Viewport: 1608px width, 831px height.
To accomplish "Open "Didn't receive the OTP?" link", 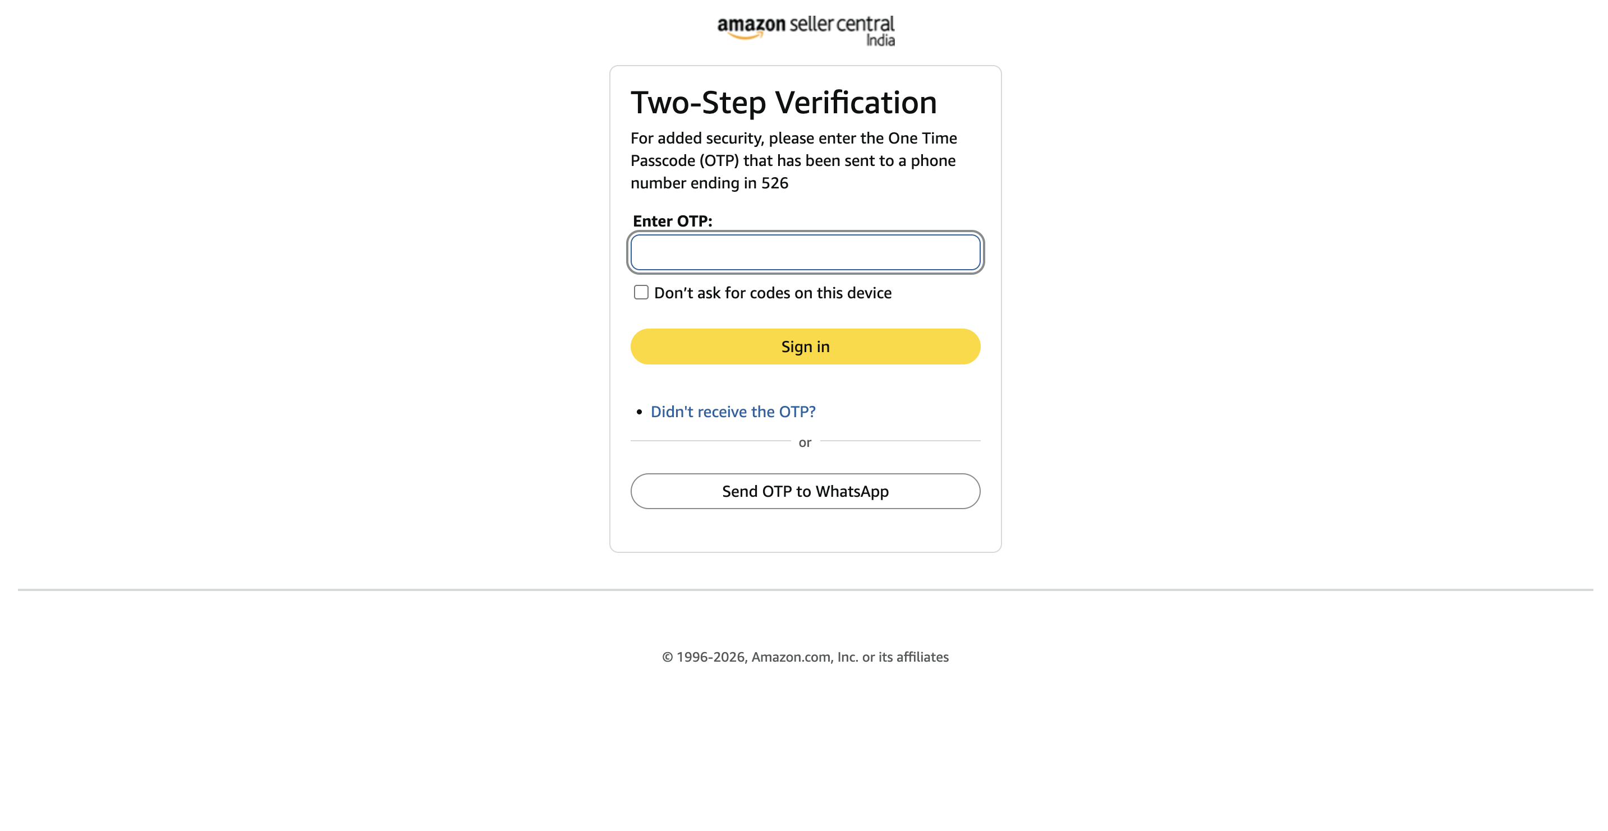I will click(x=733, y=412).
